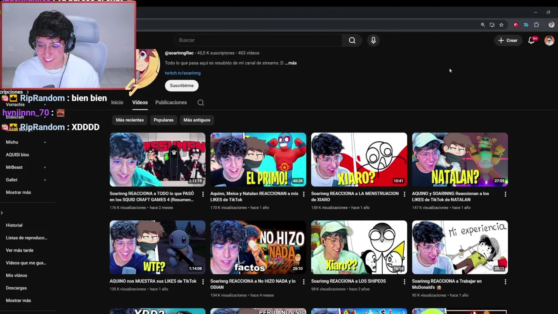Play the Xiaro?? shipeos thumbnail
Viewport: 558px width, 314px height.
click(x=359, y=247)
